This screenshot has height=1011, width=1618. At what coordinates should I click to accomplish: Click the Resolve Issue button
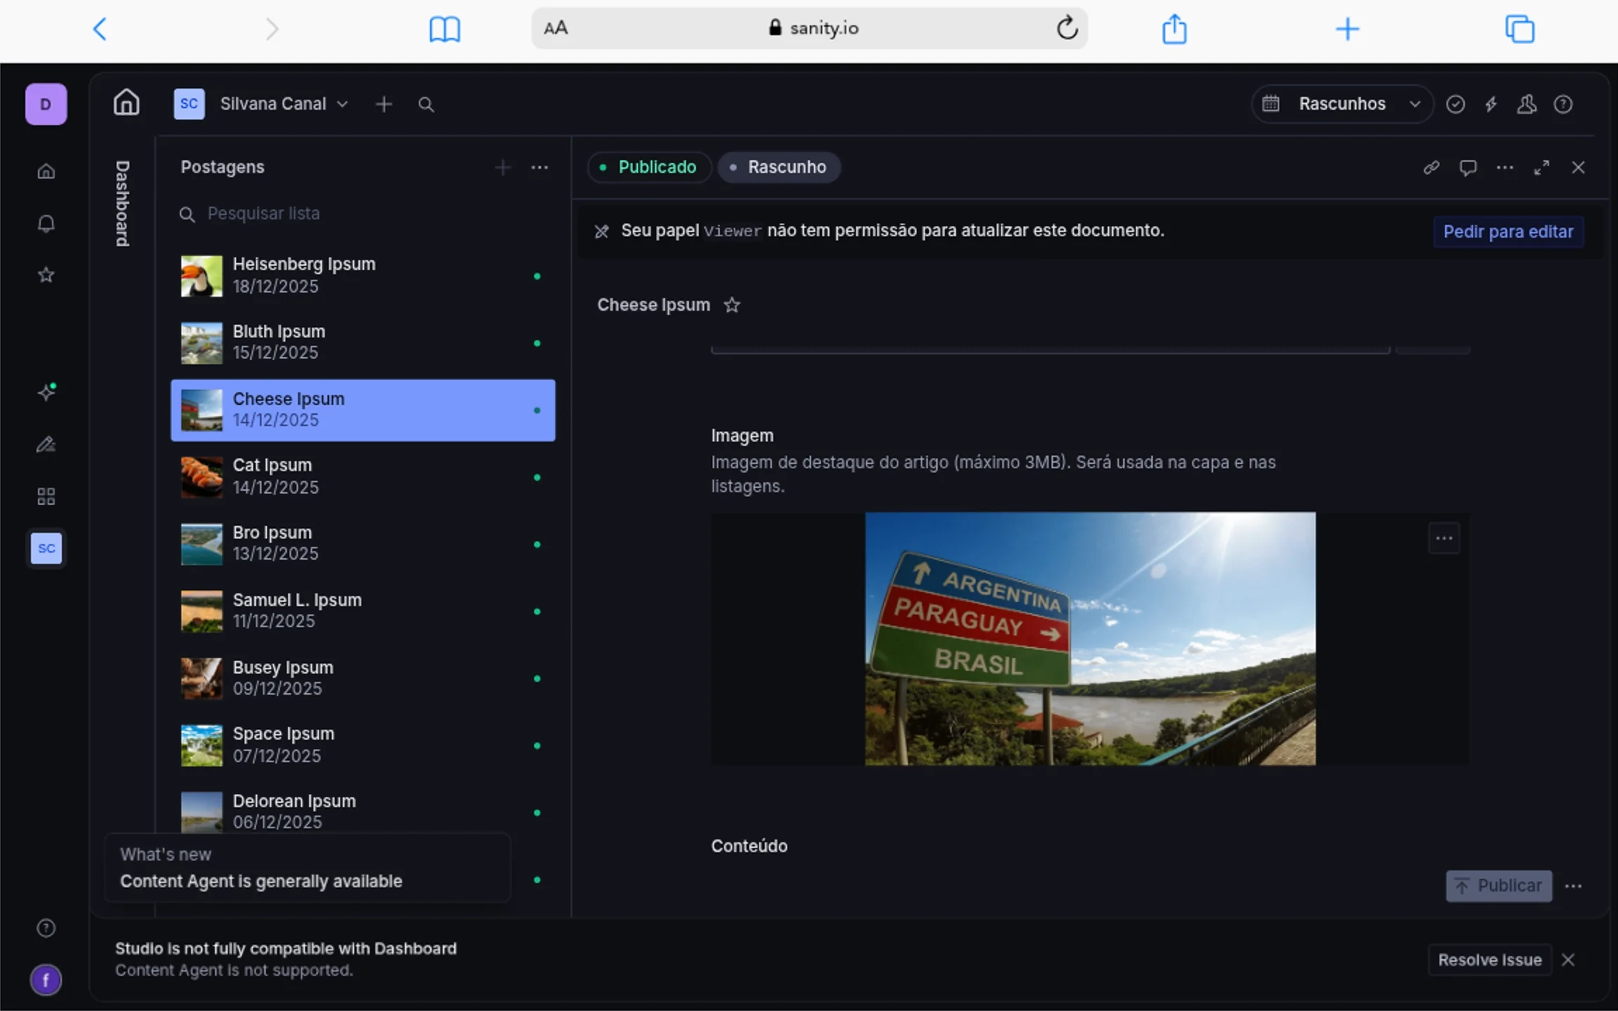[x=1489, y=960]
